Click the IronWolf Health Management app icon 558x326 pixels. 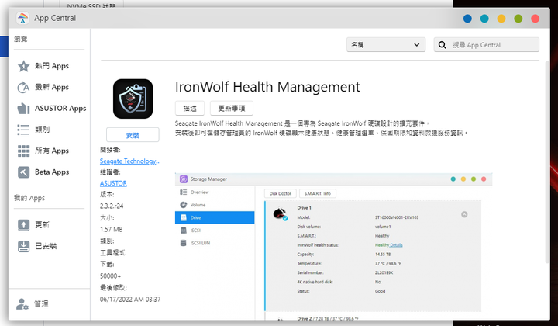click(x=133, y=99)
